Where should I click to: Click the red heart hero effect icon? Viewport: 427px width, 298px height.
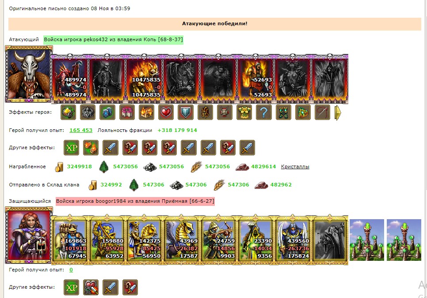pos(166,112)
